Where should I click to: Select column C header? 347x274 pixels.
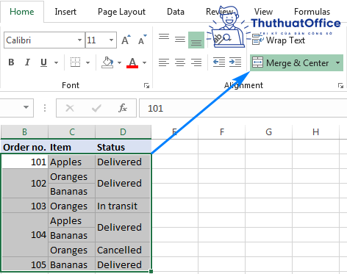72,132
